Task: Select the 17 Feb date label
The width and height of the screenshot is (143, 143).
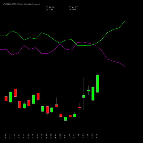Action: point(88,136)
